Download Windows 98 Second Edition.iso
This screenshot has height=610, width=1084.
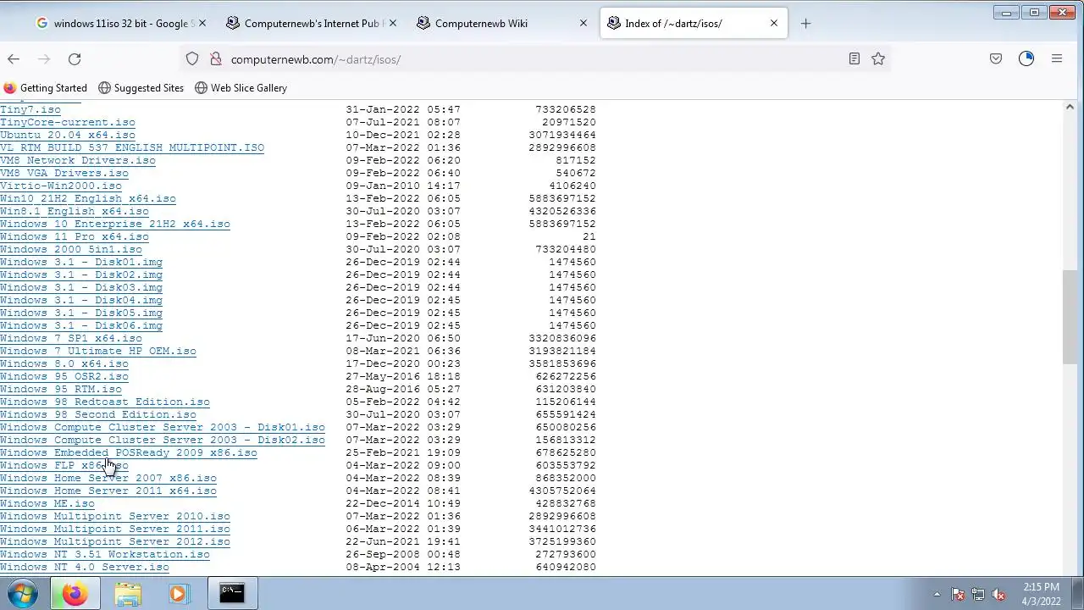(98, 414)
